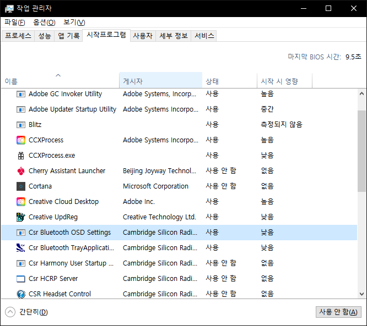Image resolution: width=367 pixels, height=326 pixels.
Task: Click the 측정되지 않음 impact value
Action: [x=282, y=125]
